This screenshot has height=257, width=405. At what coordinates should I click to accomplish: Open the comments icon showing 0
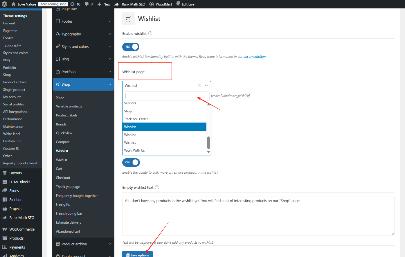(x=87, y=4)
